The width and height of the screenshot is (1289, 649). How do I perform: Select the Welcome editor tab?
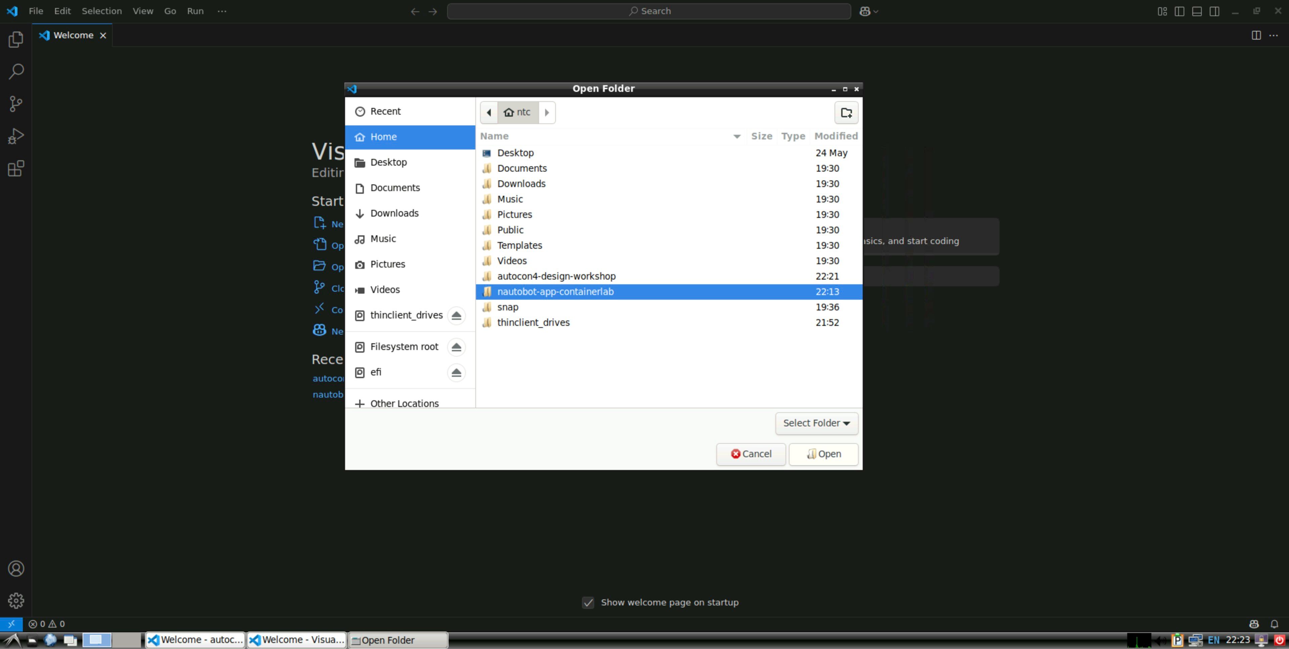coord(73,35)
